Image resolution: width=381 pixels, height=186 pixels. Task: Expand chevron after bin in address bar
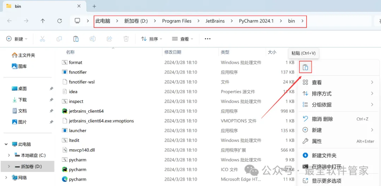(302, 21)
